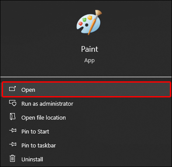Image resolution: width=172 pixels, height=167 pixels.
Task: Click the App subtitle label
Action: click(89, 60)
